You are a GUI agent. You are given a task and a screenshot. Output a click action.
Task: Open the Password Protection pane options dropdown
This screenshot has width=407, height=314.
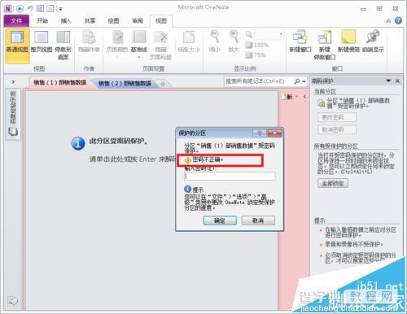point(388,81)
